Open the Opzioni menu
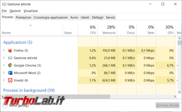 [15, 11]
